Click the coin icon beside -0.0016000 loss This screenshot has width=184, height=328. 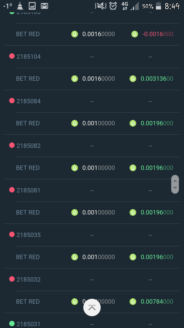point(135,34)
